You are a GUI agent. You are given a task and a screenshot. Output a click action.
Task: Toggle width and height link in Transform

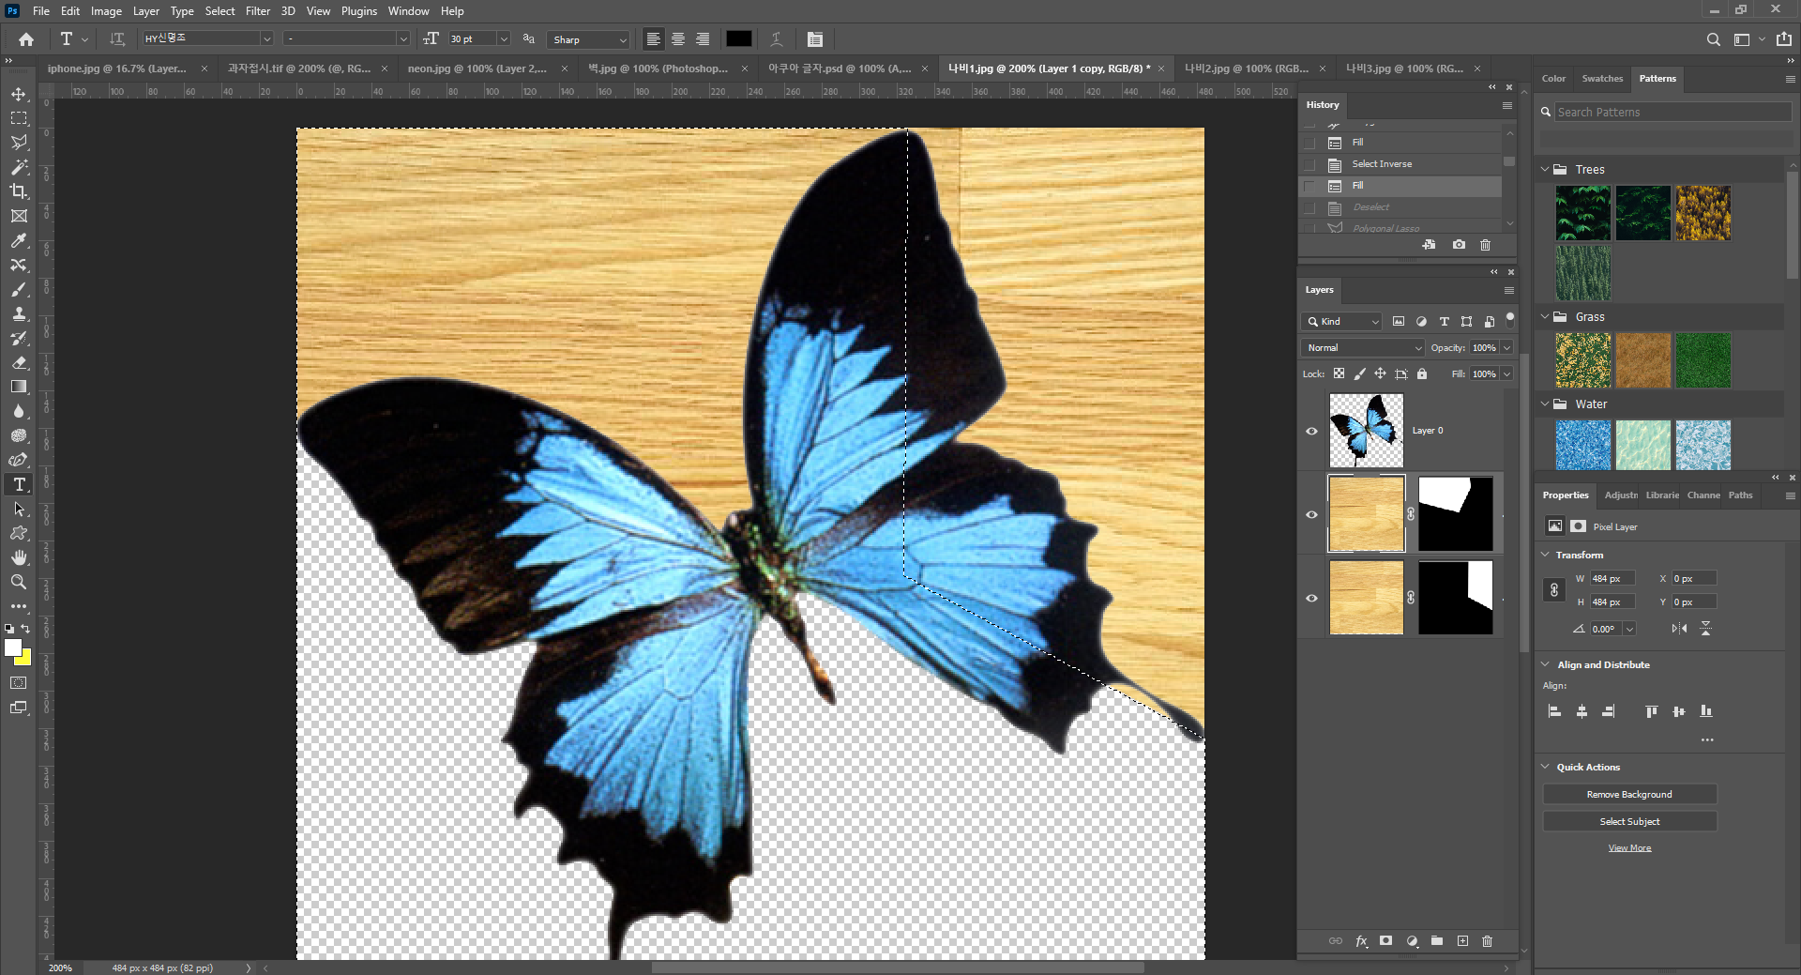[x=1554, y=590]
